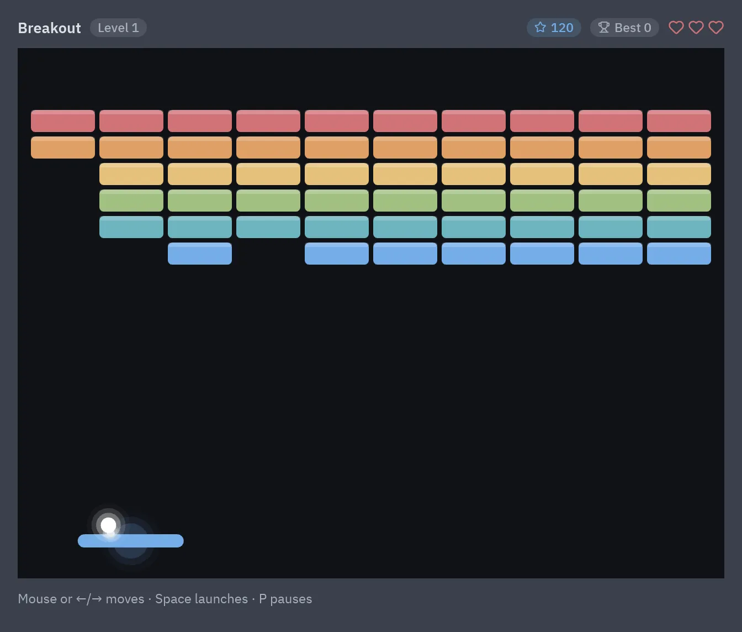Click the rightmost red brick in the top row
This screenshot has height=632, width=742.
point(679,121)
